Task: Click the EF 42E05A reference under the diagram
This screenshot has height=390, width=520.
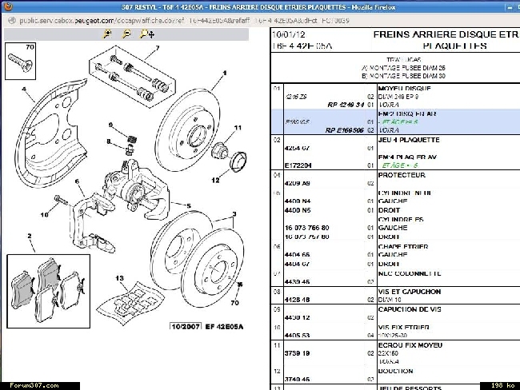Action: click(x=225, y=326)
